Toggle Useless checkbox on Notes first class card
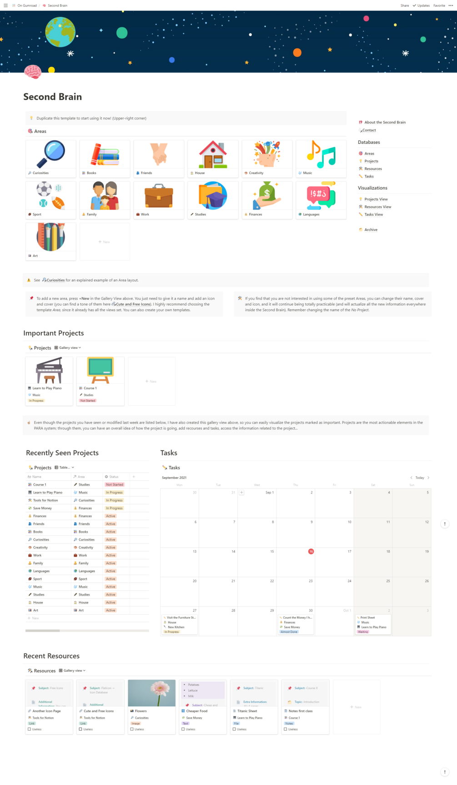This screenshot has width=457, height=785. [x=286, y=729]
